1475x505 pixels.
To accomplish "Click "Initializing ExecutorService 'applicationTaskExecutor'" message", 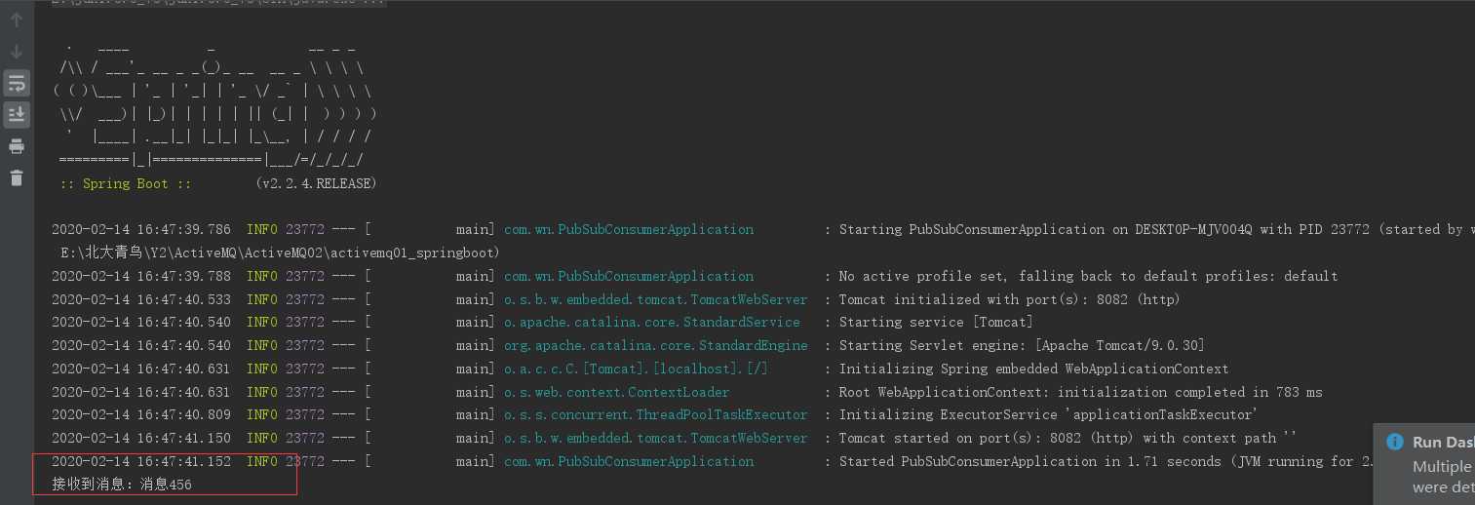I will (1049, 415).
